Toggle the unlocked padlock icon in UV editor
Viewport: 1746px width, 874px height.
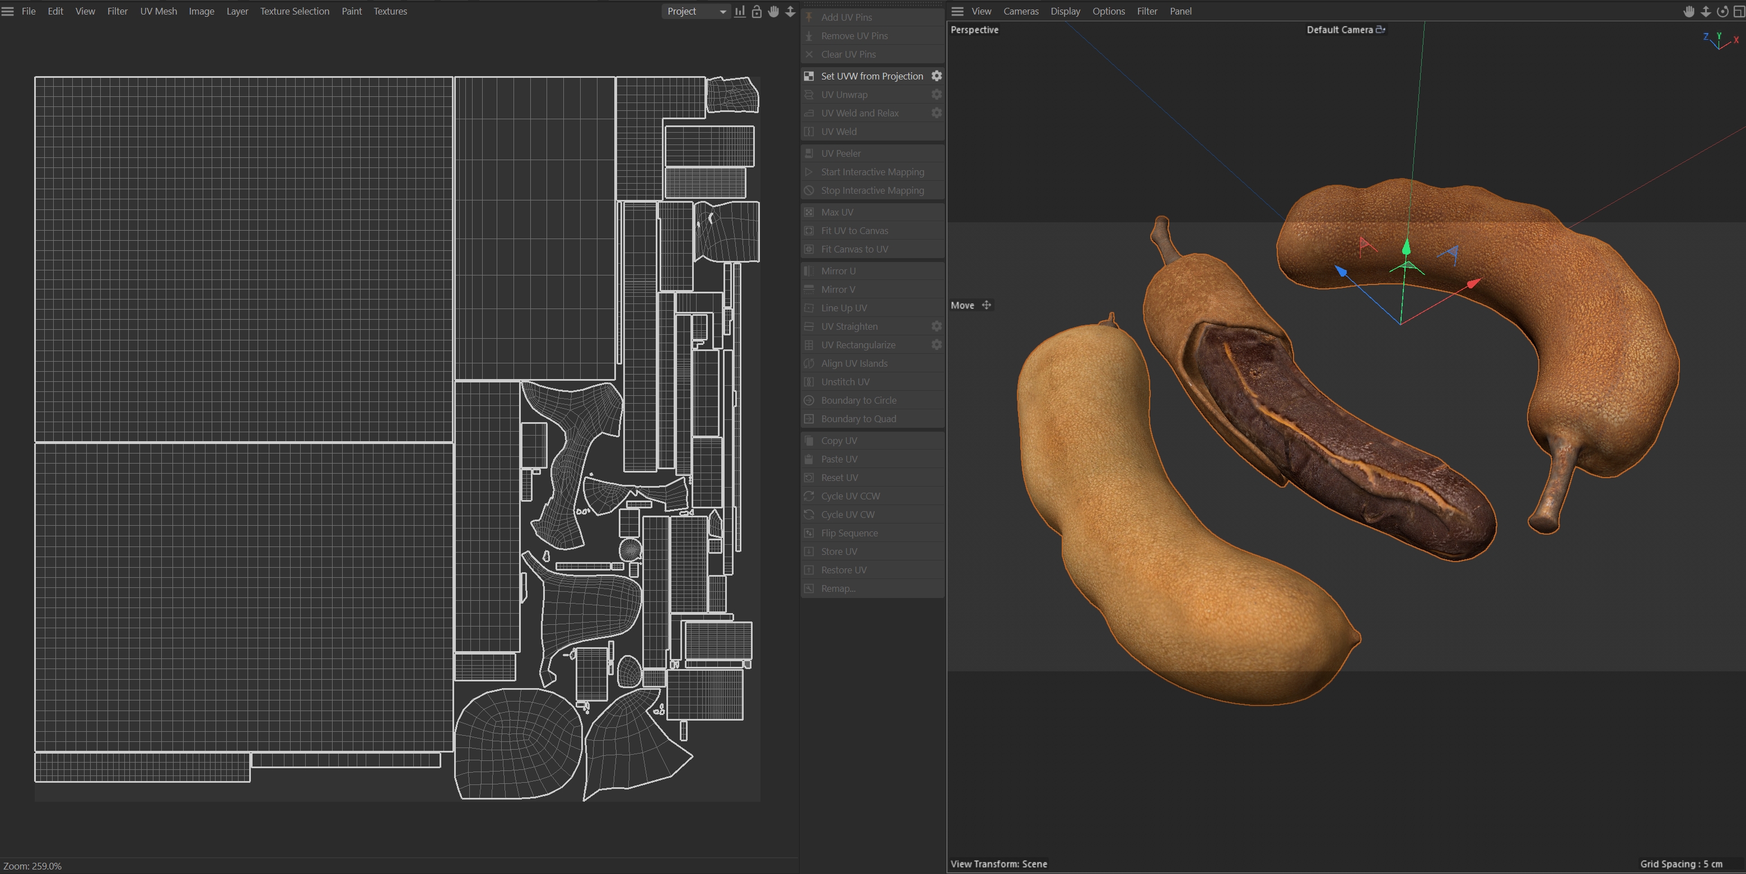757,12
